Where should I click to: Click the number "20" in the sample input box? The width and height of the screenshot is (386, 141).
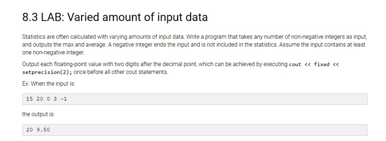(40, 99)
